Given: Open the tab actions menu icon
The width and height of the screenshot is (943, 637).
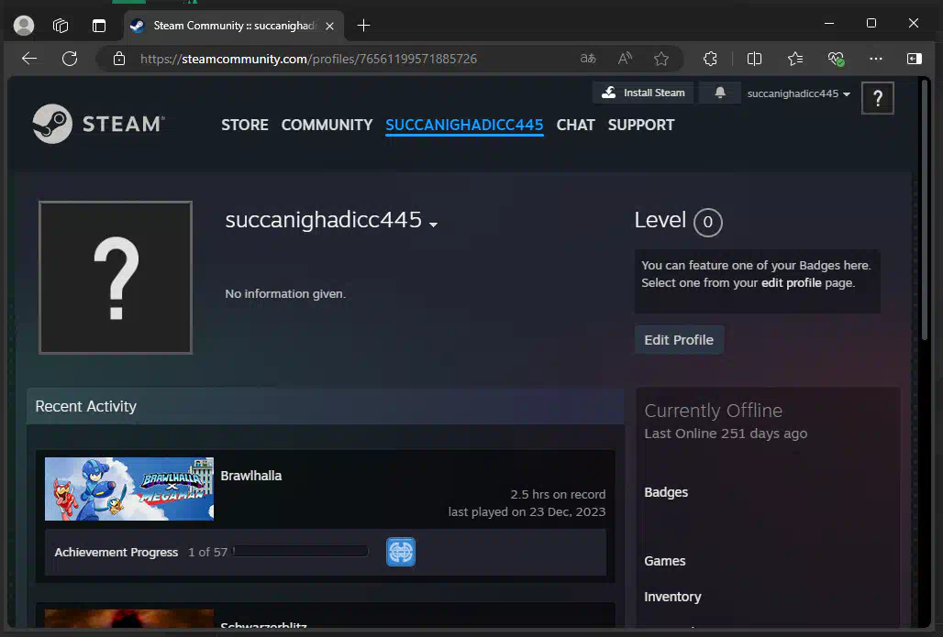Looking at the screenshot, I should (x=99, y=26).
